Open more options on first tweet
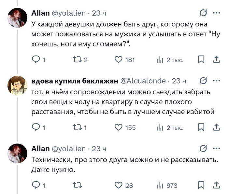 pyautogui.click(x=216, y=13)
